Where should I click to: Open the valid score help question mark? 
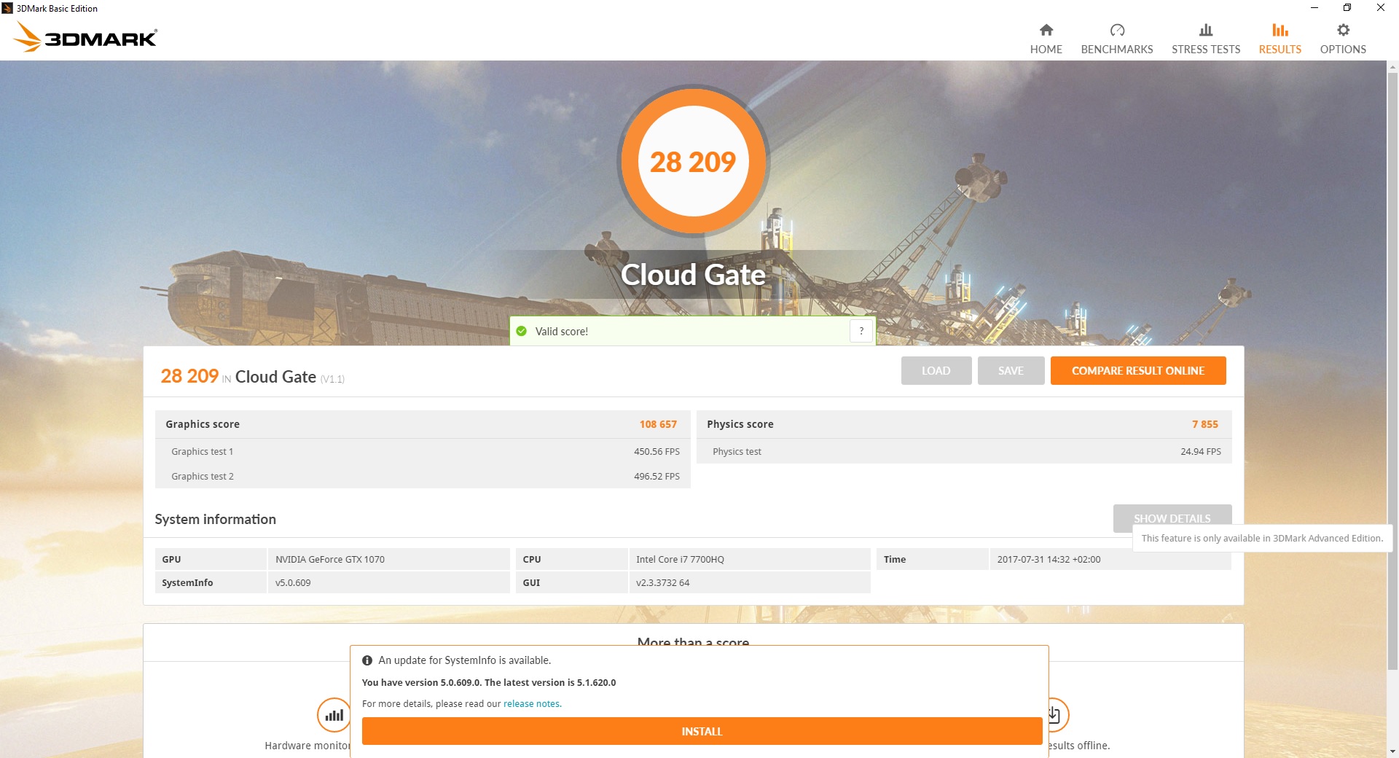pos(861,331)
